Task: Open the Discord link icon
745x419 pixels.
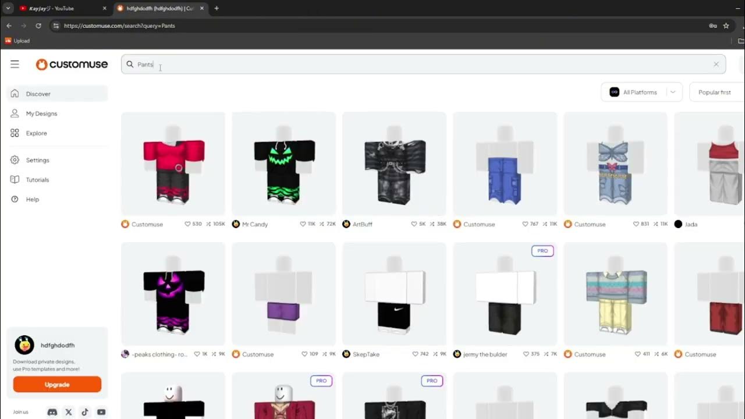Action: [52, 412]
